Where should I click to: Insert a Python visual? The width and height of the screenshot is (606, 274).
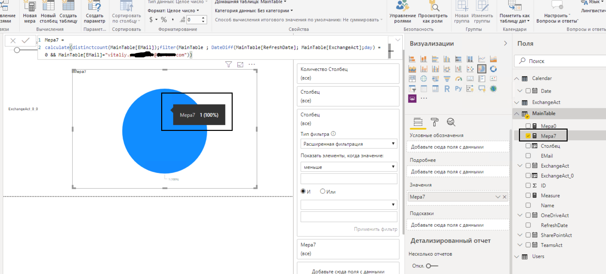[458, 89]
